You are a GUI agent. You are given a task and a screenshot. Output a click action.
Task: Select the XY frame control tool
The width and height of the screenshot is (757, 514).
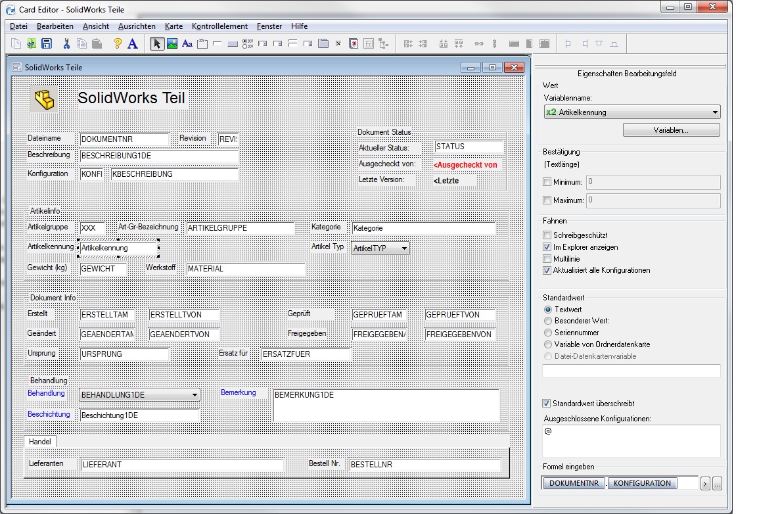tap(202, 44)
